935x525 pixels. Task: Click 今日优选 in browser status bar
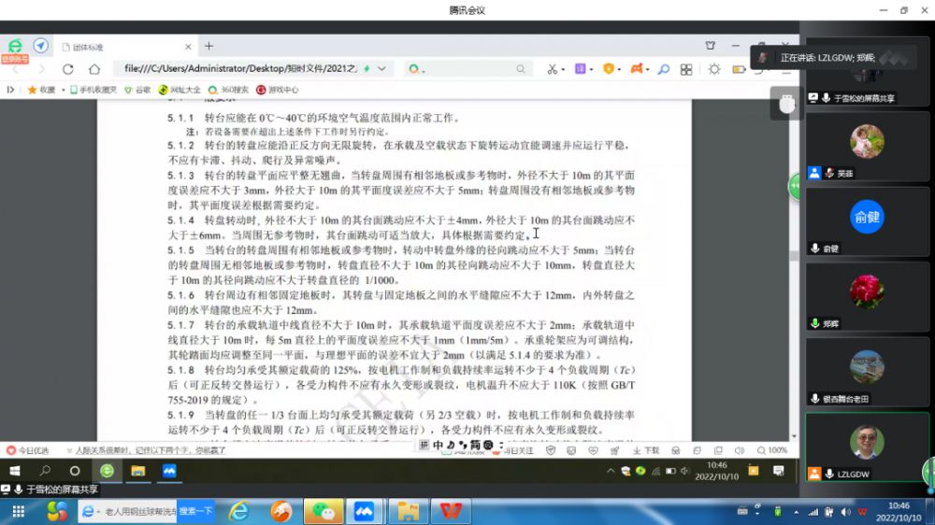[28, 450]
